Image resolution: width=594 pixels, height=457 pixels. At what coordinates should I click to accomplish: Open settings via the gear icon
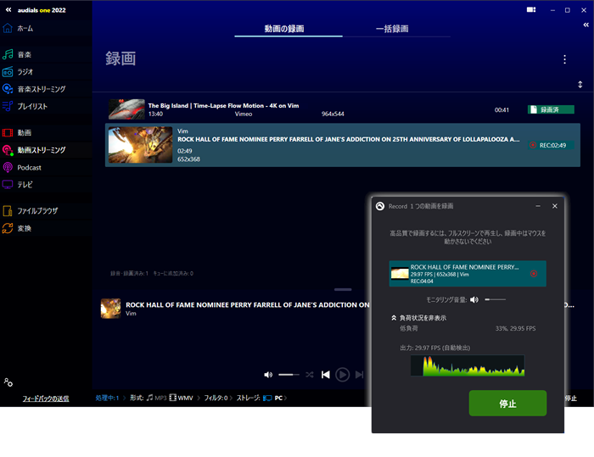click(x=8, y=382)
